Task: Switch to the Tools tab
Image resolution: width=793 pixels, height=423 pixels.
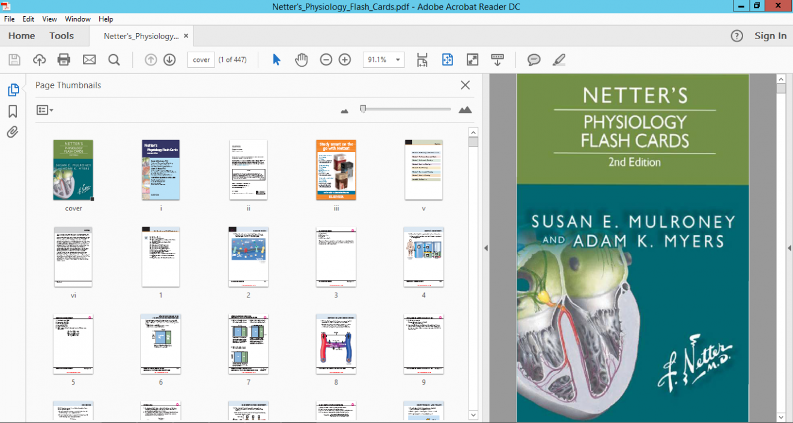Action: (61, 35)
